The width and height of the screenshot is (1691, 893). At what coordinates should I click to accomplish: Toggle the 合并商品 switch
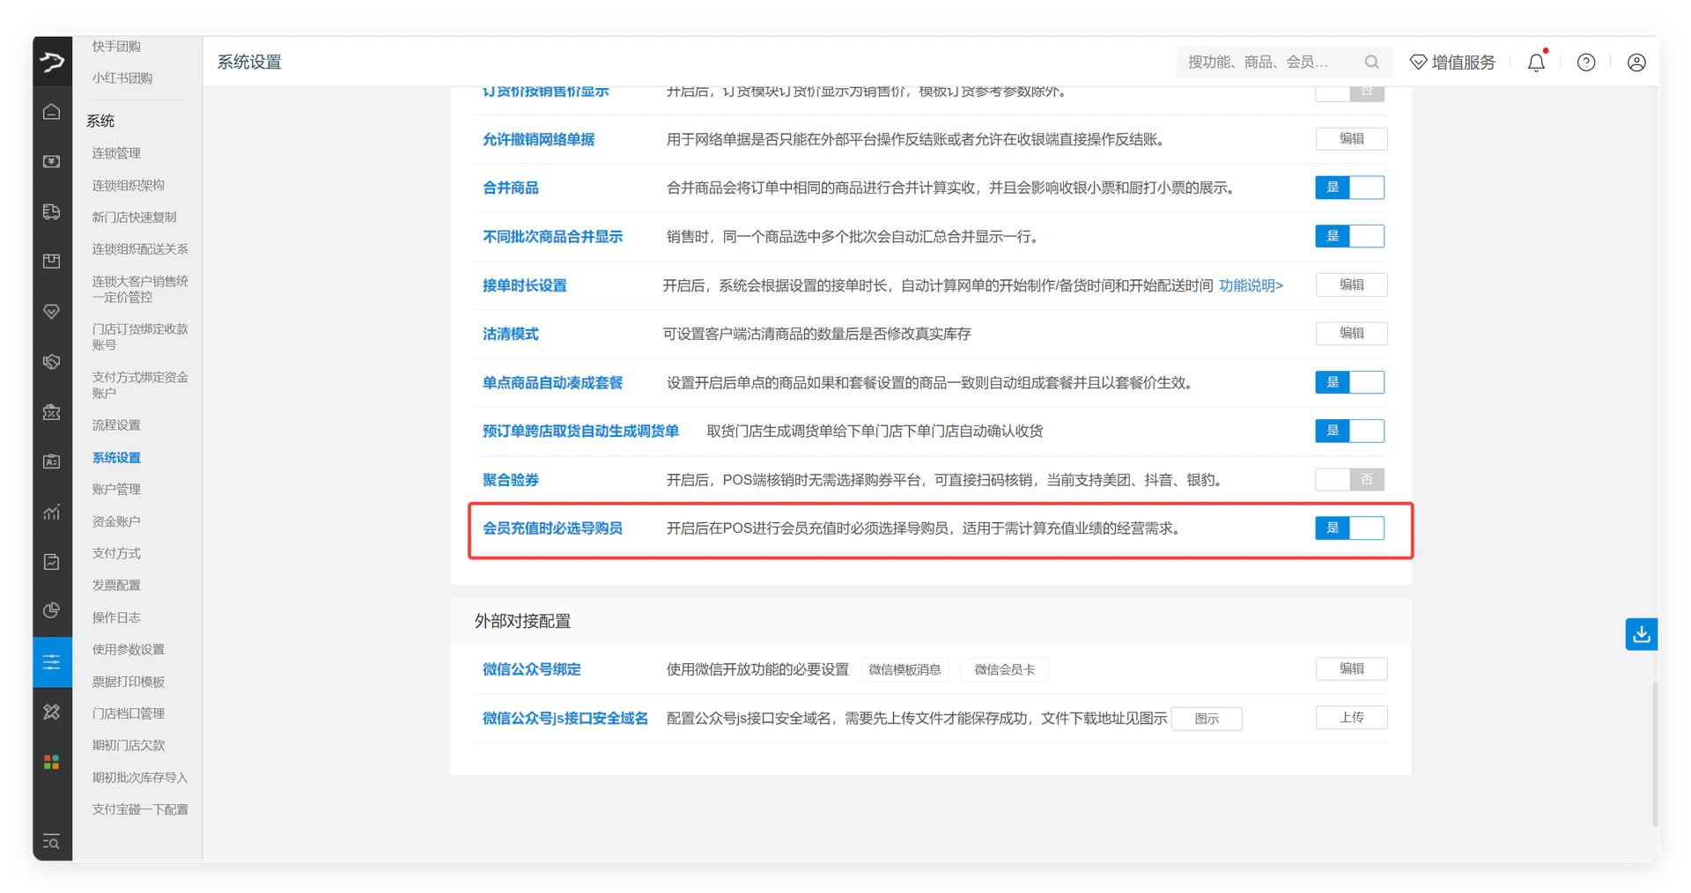pyautogui.click(x=1349, y=188)
